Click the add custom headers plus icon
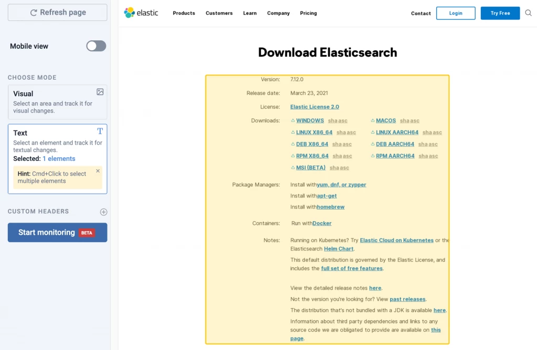The image size is (537, 350). coord(103,212)
